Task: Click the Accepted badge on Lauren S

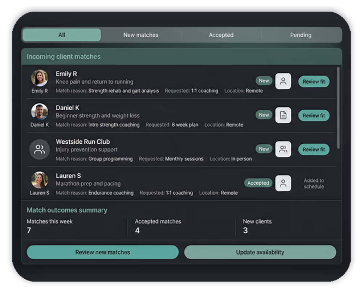Action: tap(258, 183)
